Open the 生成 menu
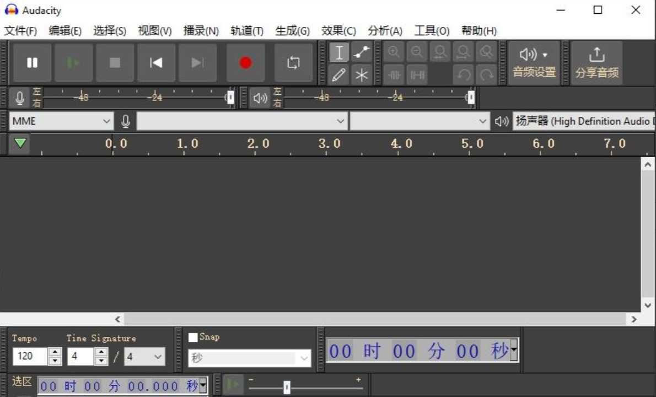 291,31
